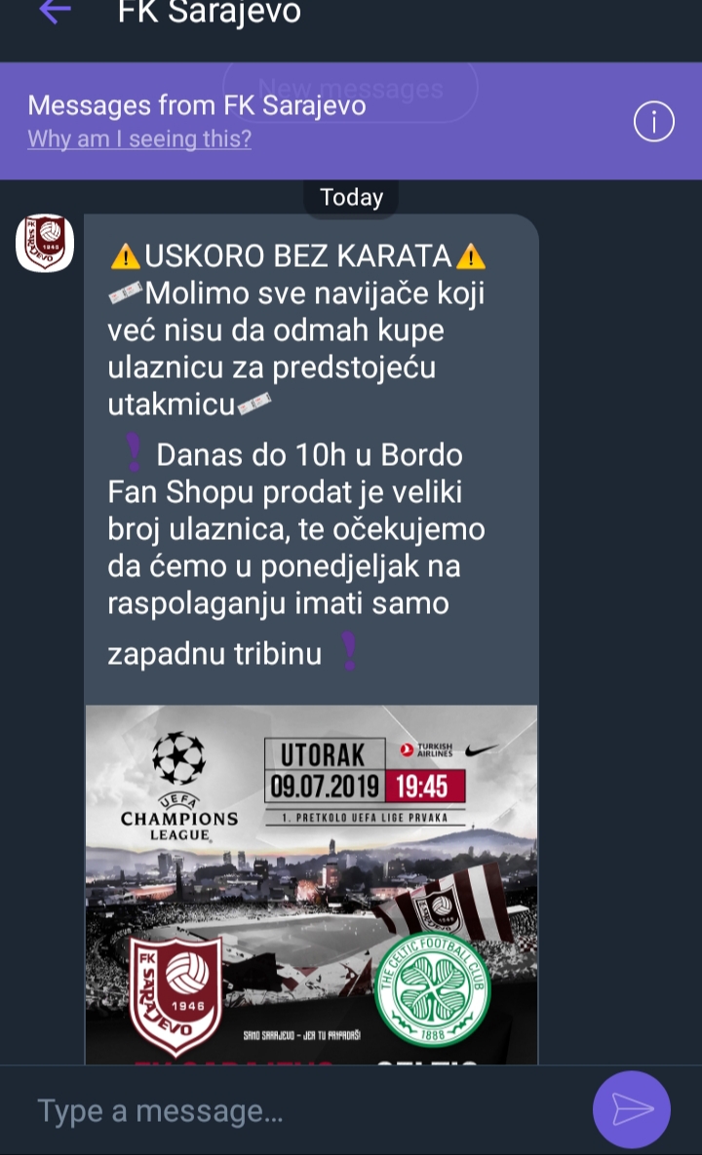Open the info circle icon in banner

tap(653, 122)
